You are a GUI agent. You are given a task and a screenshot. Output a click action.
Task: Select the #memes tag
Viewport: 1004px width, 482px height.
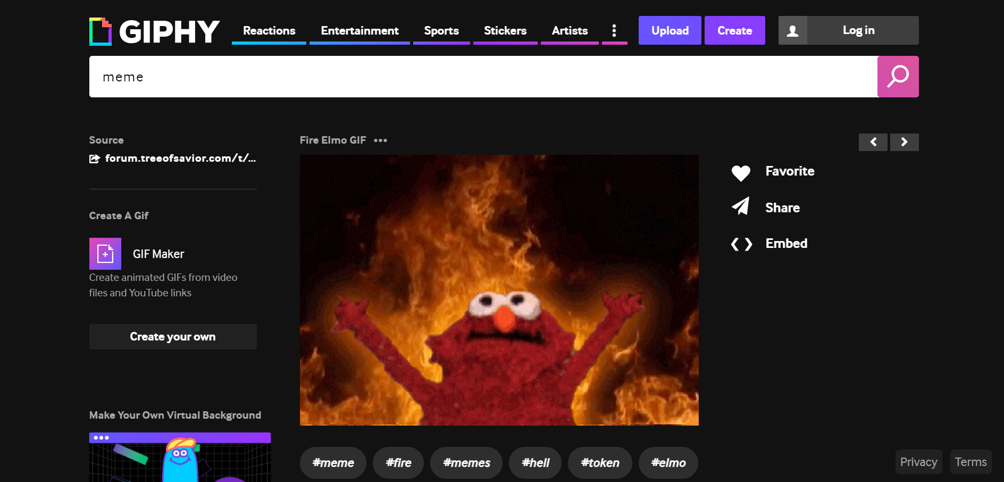[x=466, y=463]
